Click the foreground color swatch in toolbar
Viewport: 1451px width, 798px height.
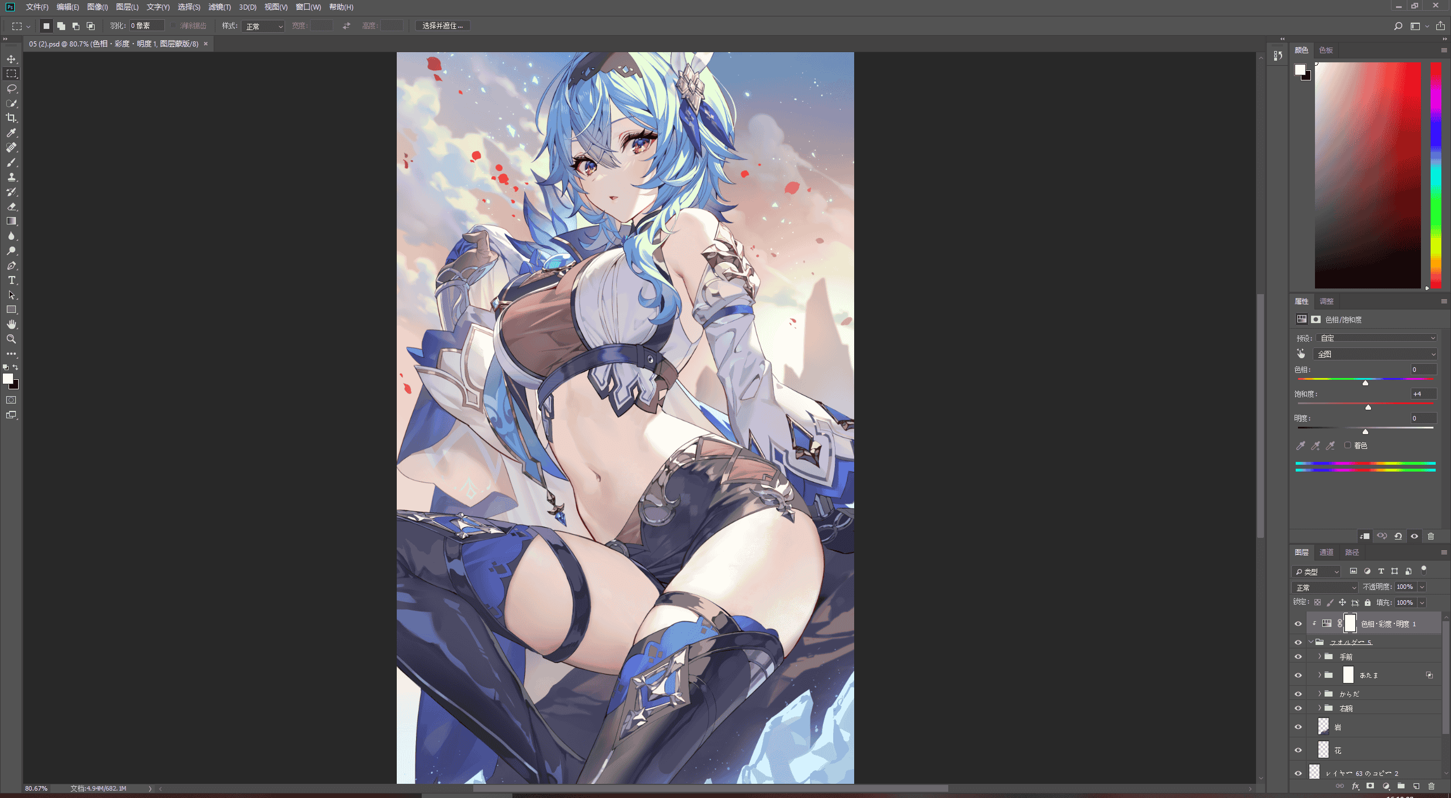8,379
